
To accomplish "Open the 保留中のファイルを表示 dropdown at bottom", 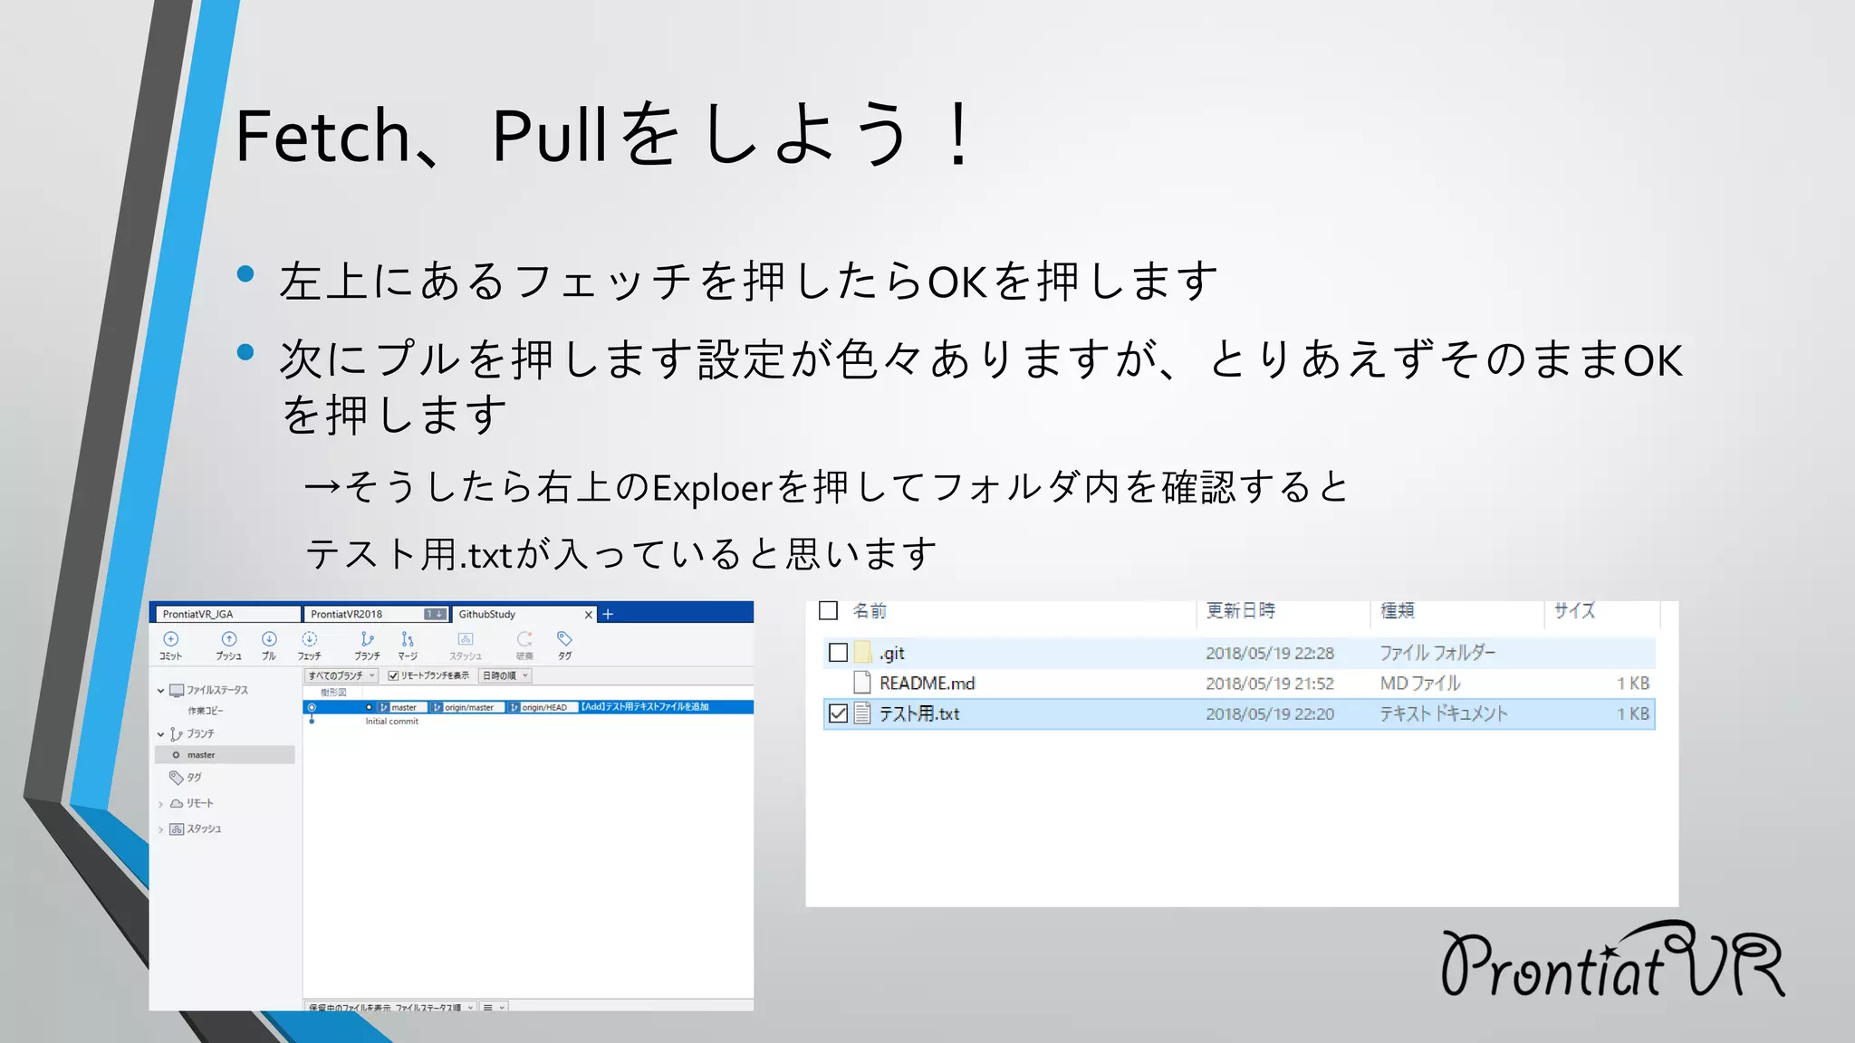I will coord(390,1007).
